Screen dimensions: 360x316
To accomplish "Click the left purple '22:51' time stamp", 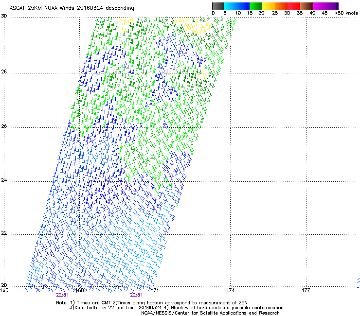I will pyautogui.click(x=62, y=295).
